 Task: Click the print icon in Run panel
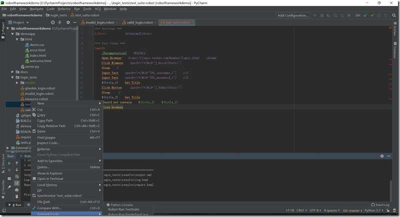click(x=17, y=190)
